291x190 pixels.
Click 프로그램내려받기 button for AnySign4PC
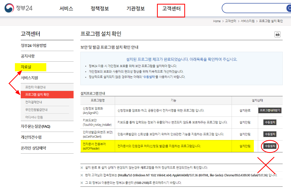click(x=270, y=110)
